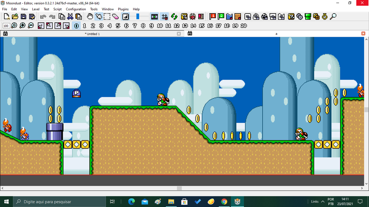This screenshot has width=369, height=207.
Task: Place the Player 2 start flag
Action: [x=221, y=16]
